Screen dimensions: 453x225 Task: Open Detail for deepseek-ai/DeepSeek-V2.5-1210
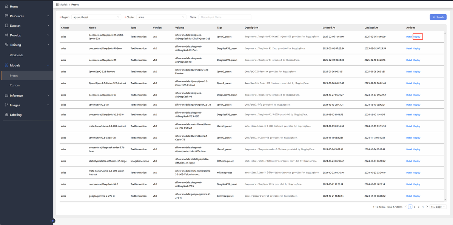[x=409, y=114]
